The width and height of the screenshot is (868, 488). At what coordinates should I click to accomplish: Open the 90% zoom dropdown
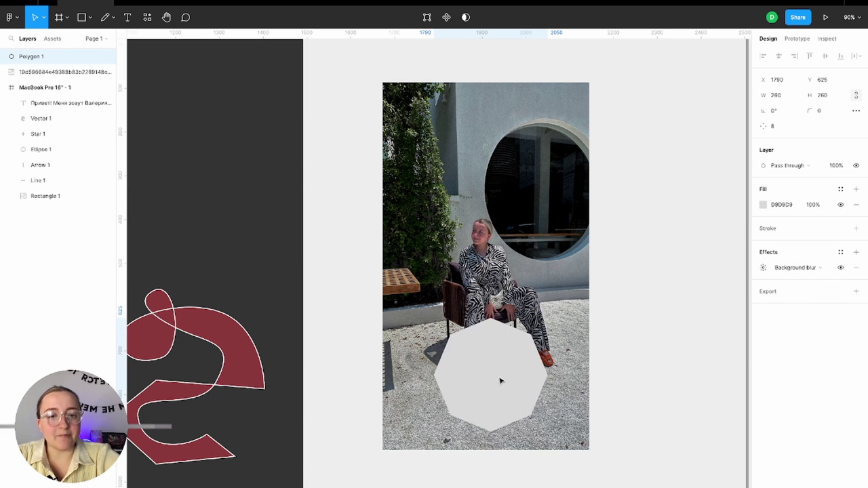click(852, 17)
